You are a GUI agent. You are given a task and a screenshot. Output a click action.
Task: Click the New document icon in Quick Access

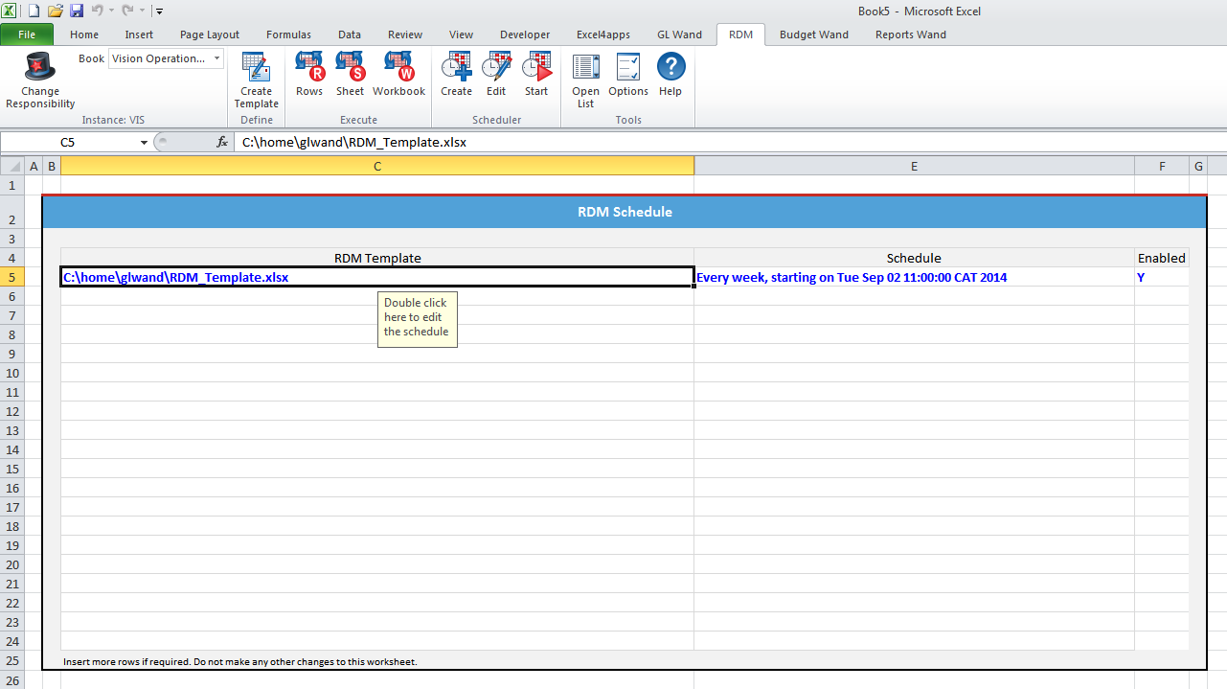[x=34, y=11]
